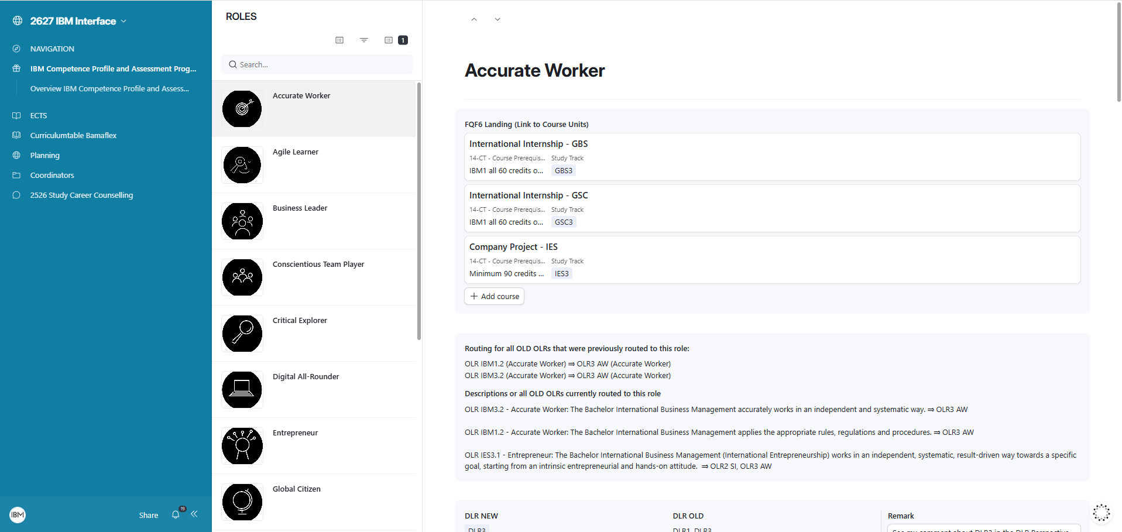1122x532 pixels.
Task: Click the GSC3 study track tag
Action: pos(564,222)
